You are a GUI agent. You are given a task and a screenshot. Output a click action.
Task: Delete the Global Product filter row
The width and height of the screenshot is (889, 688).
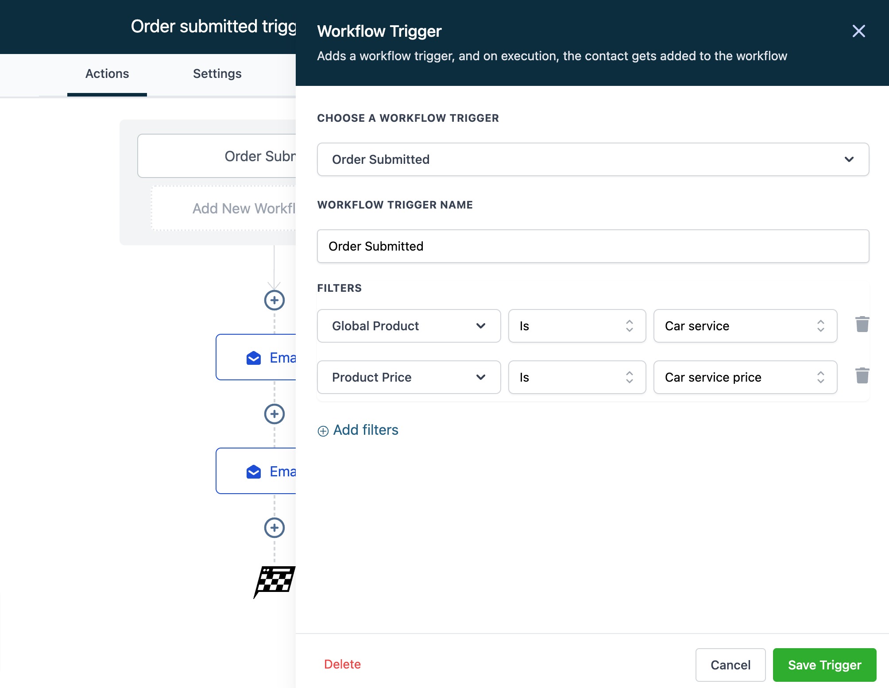[862, 325]
